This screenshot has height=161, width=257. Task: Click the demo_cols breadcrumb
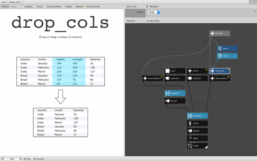(15, 2)
